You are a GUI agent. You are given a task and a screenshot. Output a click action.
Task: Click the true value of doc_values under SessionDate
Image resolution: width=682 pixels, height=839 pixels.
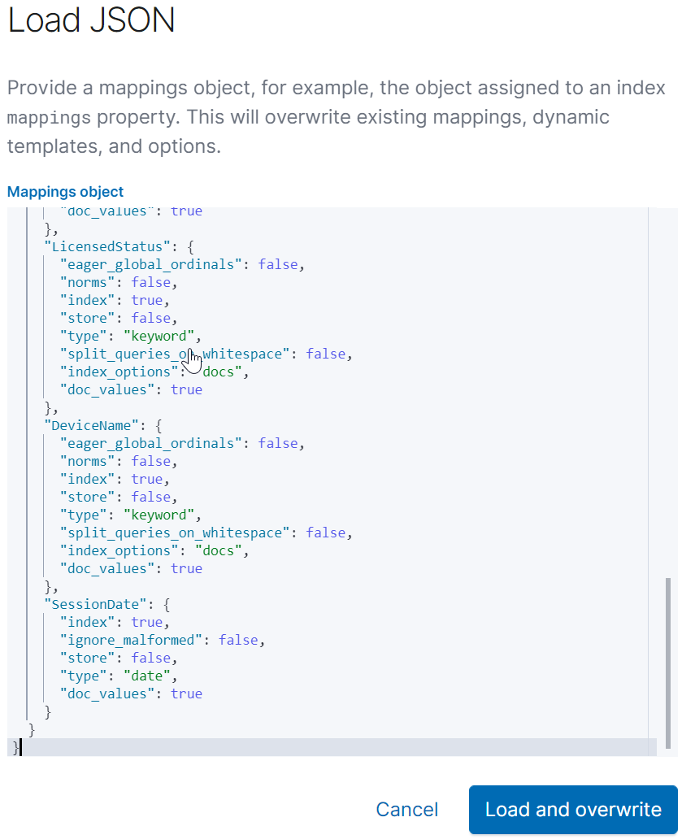(x=186, y=693)
